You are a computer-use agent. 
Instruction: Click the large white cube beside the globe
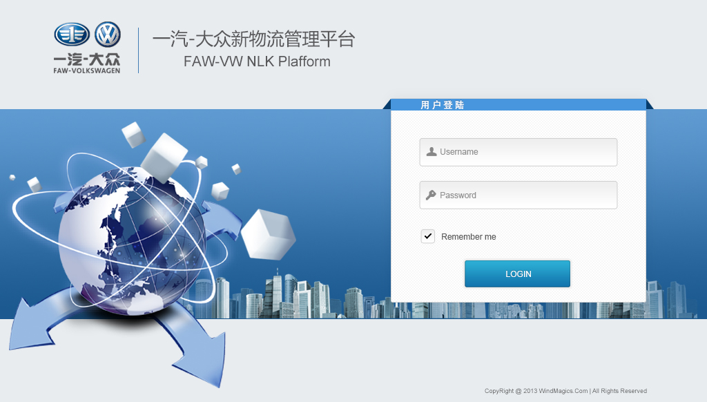(x=269, y=235)
